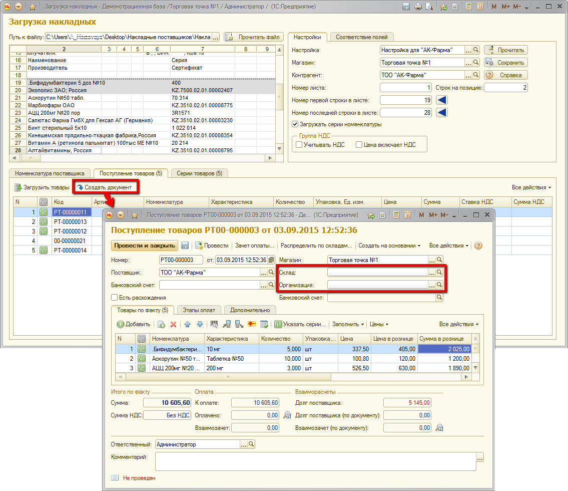This screenshot has width=568, height=491.
Task: Enable the Учитывать НДС checkbox
Action: (299, 145)
